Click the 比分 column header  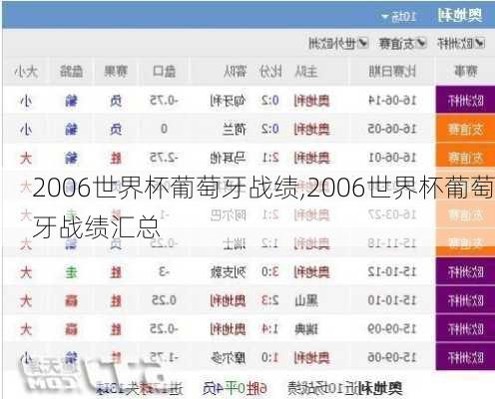(270, 71)
